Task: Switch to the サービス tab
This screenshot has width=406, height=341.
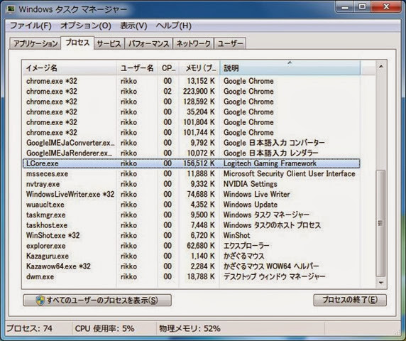Action: (x=109, y=43)
